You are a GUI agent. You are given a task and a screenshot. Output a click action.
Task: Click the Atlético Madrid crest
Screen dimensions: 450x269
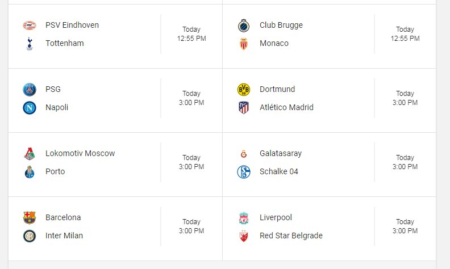tap(244, 108)
